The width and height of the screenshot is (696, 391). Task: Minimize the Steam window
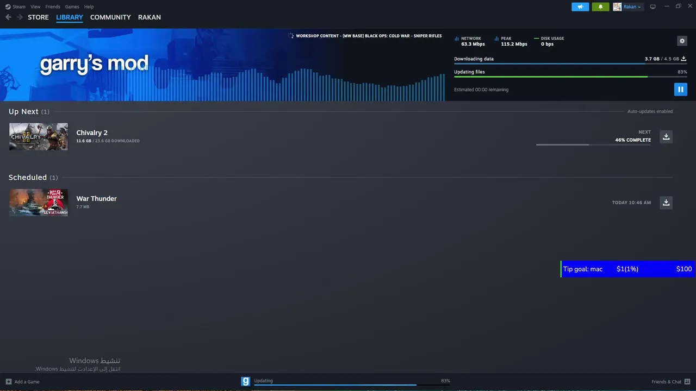pyautogui.click(x=666, y=7)
